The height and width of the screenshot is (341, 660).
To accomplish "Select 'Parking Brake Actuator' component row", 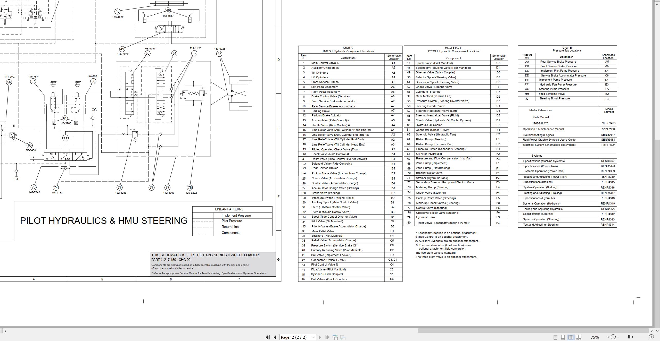I will tap(350, 115).
